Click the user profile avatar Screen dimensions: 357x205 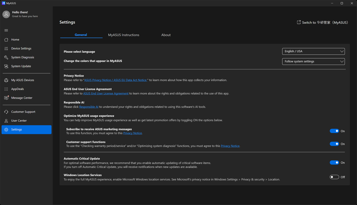tap(6, 14)
